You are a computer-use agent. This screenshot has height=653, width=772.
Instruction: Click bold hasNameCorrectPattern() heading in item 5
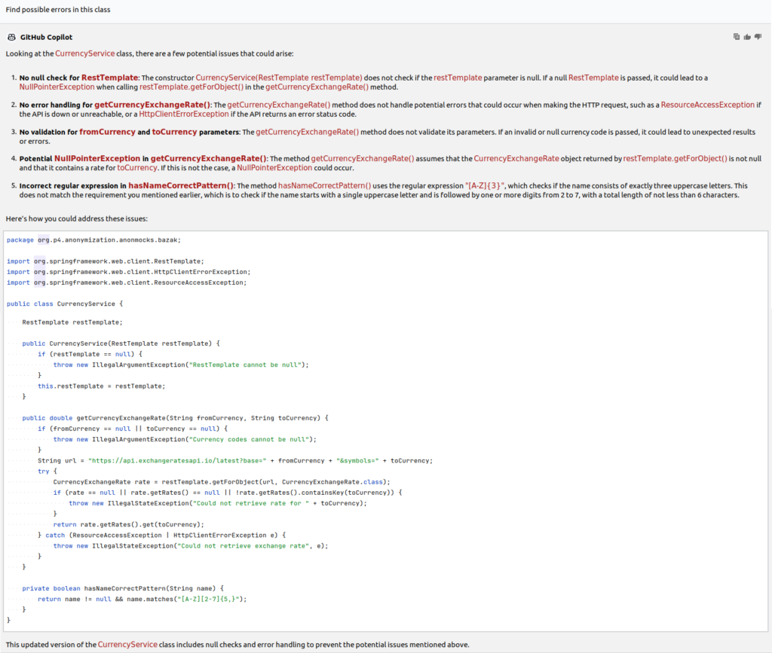[x=181, y=185]
